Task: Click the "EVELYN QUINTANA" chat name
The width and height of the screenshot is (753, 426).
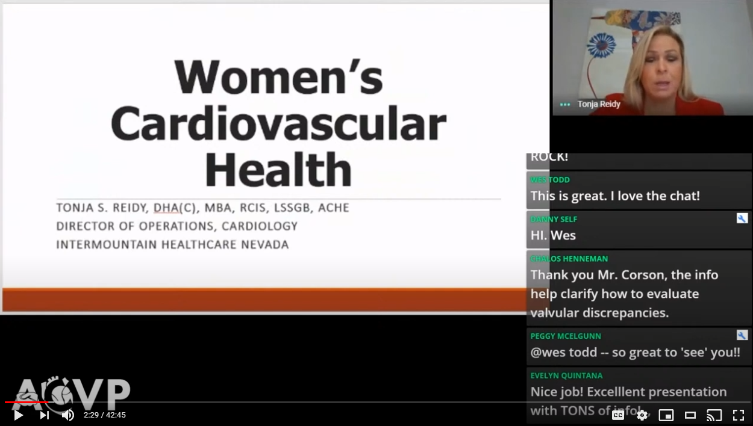Action: tap(566, 375)
